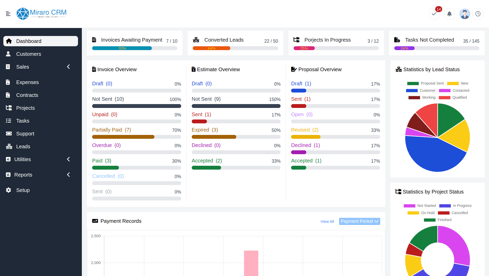Toggle Contacted legend in lead chart
The image size is (489, 276).
[x=454, y=90]
